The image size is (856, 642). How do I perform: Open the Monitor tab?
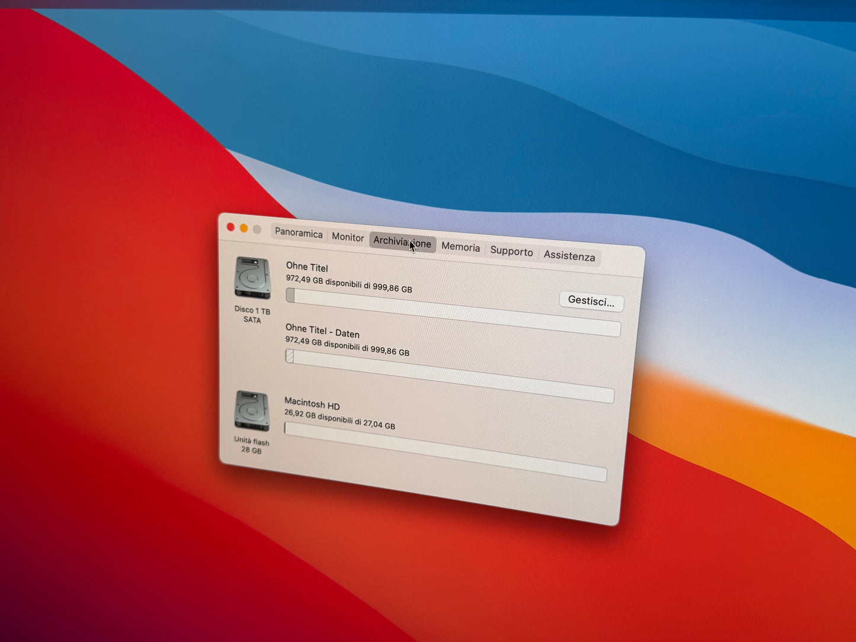[348, 237]
